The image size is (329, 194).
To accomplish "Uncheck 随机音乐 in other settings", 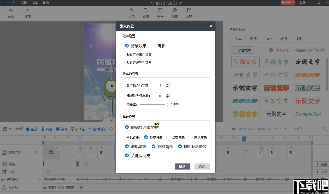I will tap(153, 147).
